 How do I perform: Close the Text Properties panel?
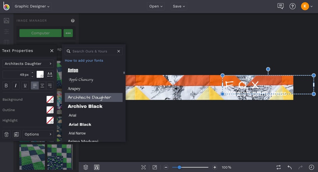click(52, 51)
